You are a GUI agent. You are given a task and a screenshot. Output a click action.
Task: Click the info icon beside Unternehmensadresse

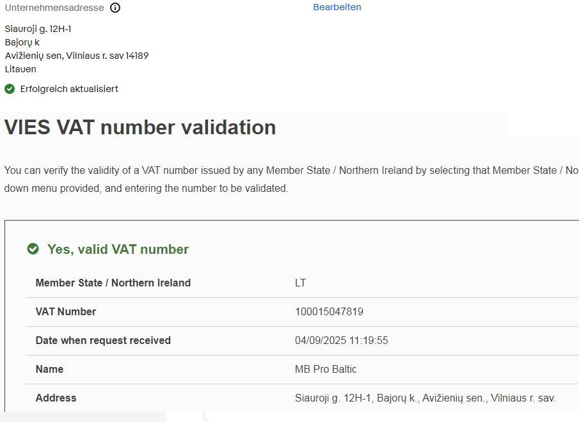tap(115, 8)
